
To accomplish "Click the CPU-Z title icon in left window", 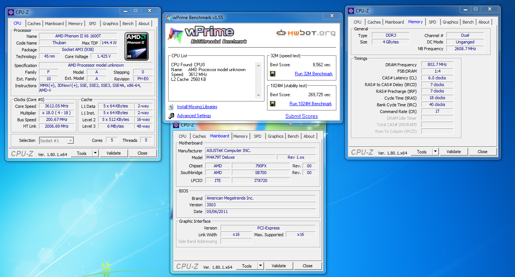I will coord(11,12).
